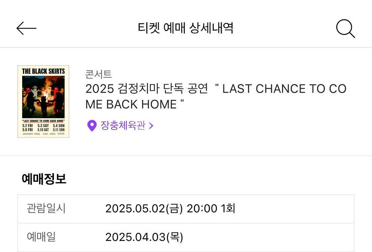372x252 pixels.
Task: Expand venue details via the purple chevron
Action: 151,126
